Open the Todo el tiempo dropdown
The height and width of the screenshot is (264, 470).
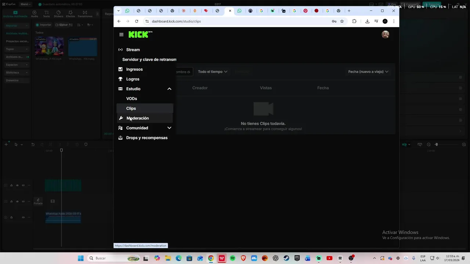coord(213,71)
